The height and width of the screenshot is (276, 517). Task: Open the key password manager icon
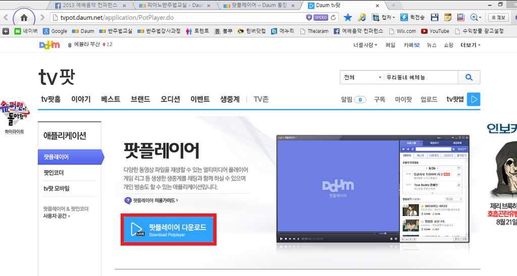(x=361, y=18)
